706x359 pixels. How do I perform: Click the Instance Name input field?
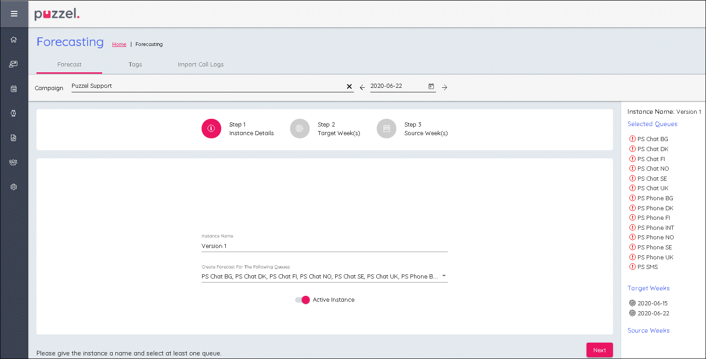(324, 246)
